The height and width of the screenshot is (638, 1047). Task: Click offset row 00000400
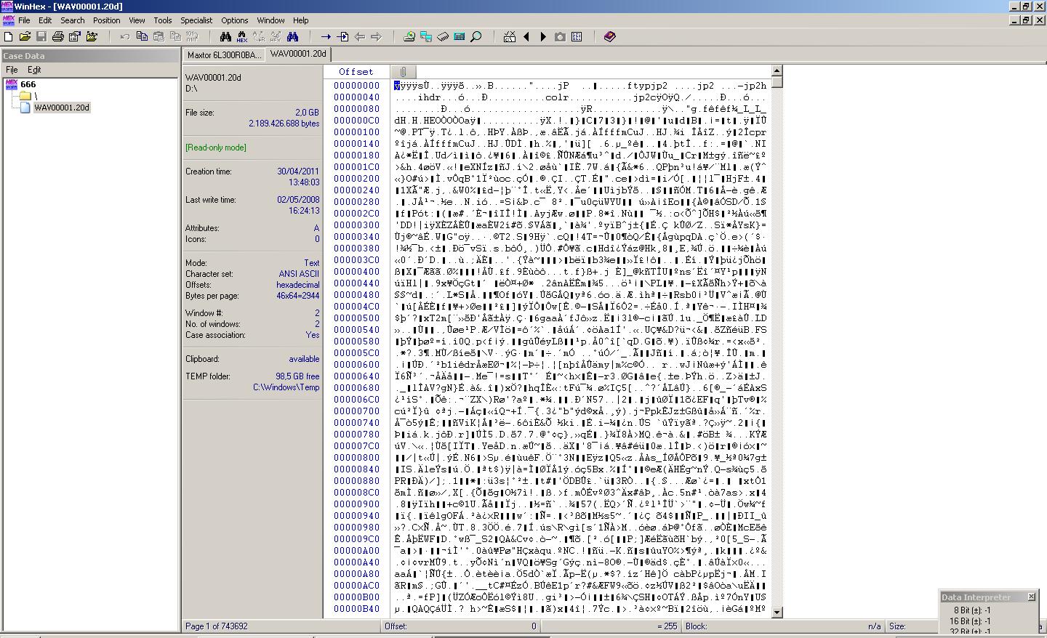[357, 272]
